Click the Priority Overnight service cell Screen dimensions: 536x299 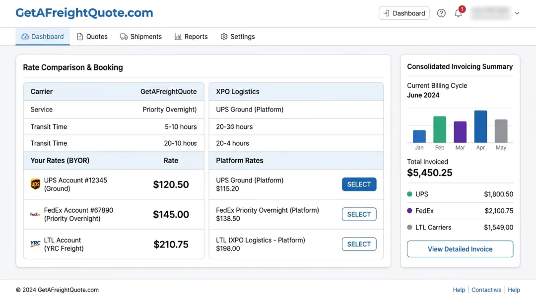(x=170, y=110)
